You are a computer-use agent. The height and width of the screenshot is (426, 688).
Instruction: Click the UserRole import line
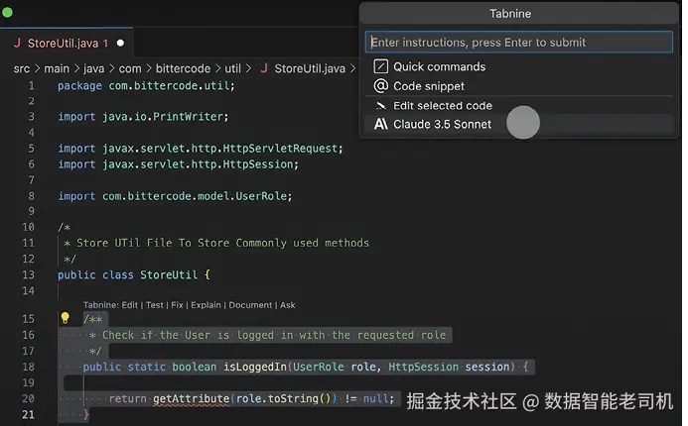[175, 196]
